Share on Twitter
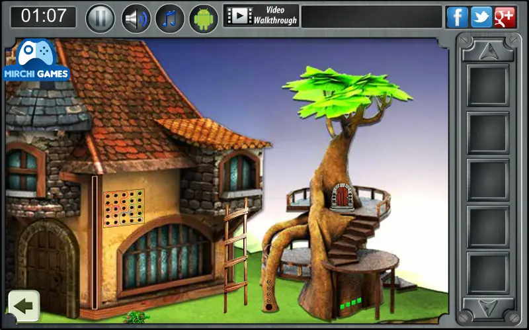The width and height of the screenshot is (529, 330). [x=481, y=17]
